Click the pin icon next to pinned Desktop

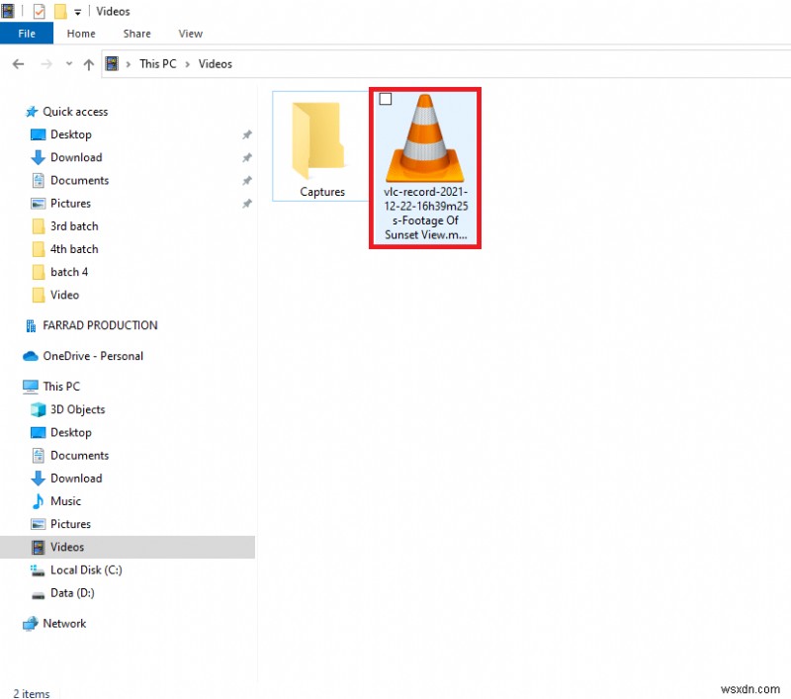click(246, 134)
